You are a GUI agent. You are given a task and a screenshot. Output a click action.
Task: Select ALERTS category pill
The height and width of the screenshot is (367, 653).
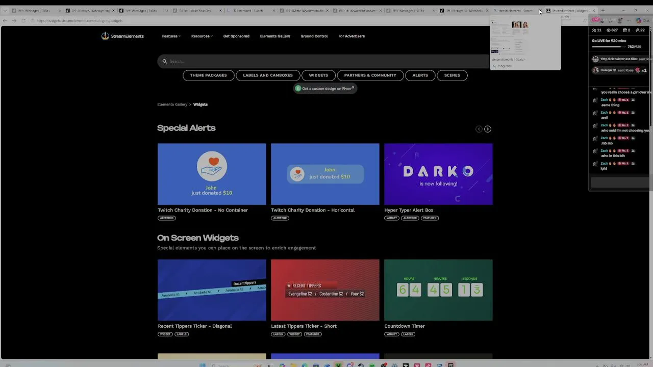pos(420,75)
